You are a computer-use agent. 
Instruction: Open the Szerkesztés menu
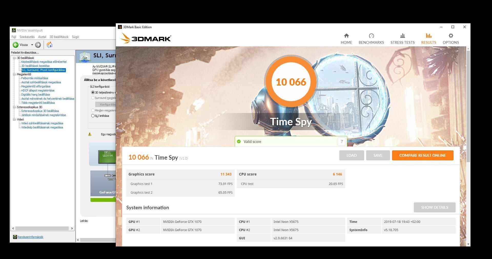(27, 37)
